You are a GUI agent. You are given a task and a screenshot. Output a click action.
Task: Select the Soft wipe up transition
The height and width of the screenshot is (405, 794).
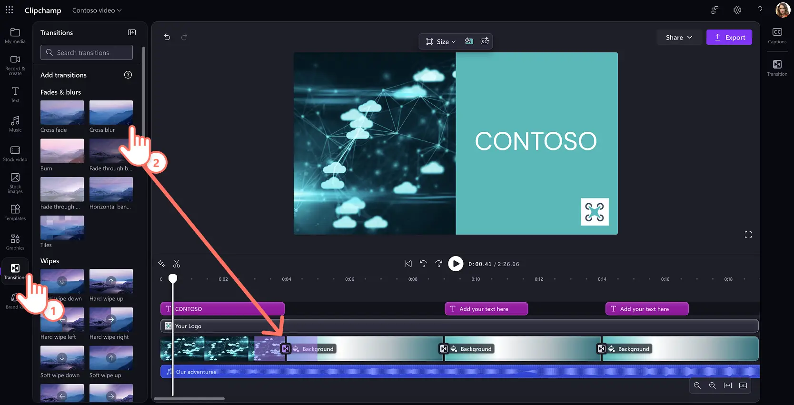click(111, 358)
